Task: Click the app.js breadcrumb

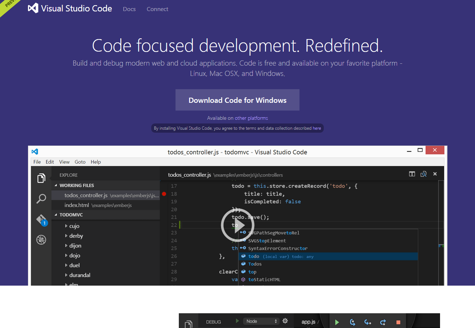Action: (x=308, y=322)
